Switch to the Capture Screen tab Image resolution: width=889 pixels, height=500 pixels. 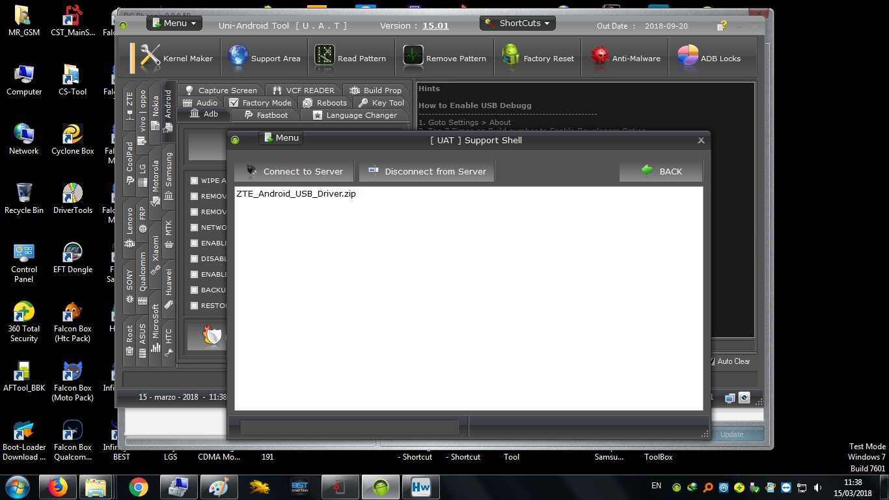220,90
